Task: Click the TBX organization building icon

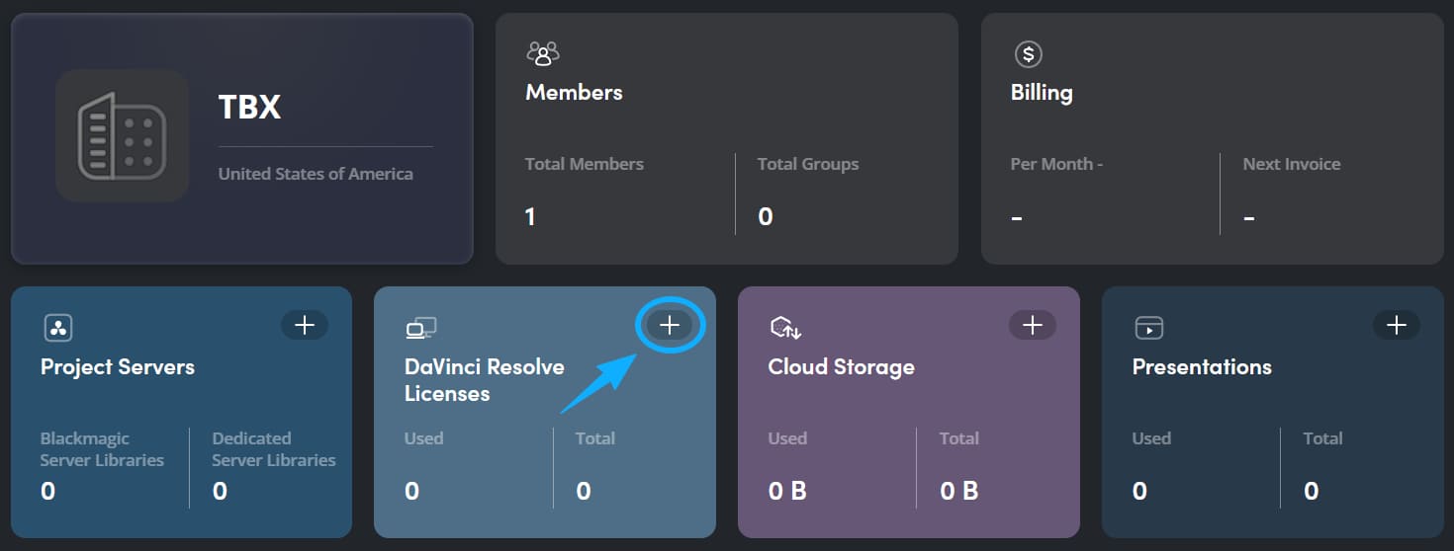Action: coord(123,135)
